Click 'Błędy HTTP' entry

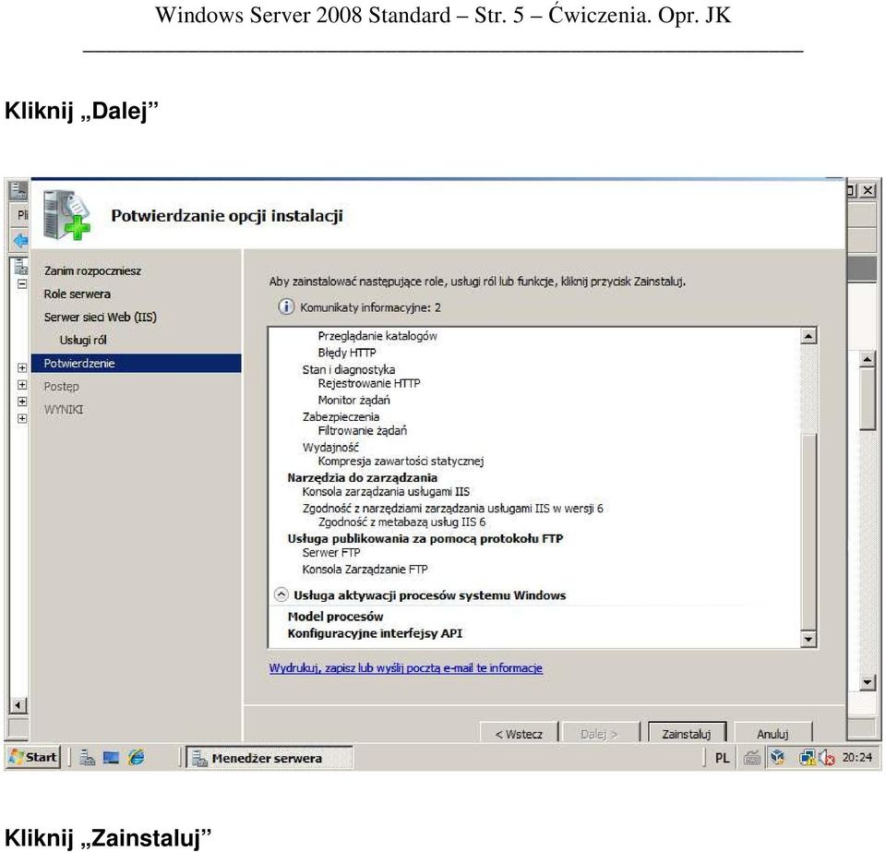[347, 353]
